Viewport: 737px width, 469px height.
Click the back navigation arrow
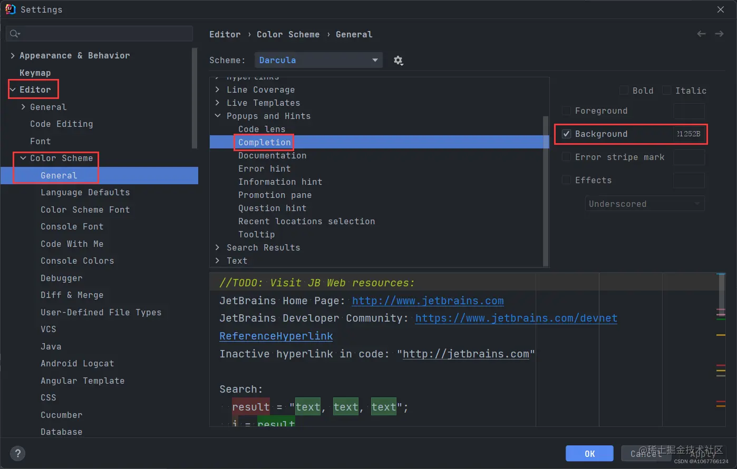coord(701,34)
